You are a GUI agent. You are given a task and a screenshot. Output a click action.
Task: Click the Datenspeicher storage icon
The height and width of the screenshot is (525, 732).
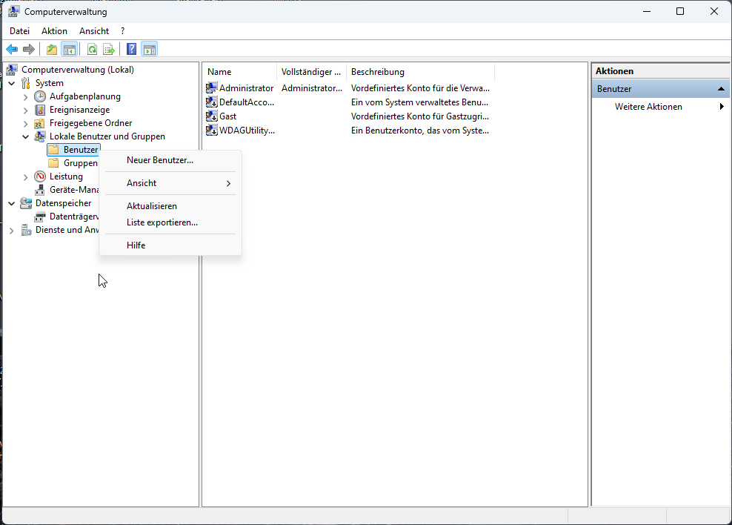click(x=26, y=203)
